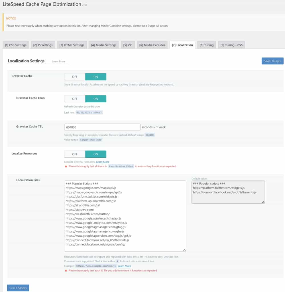Switch to the VPI tab
The height and width of the screenshot is (292, 285).
(x=127, y=45)
